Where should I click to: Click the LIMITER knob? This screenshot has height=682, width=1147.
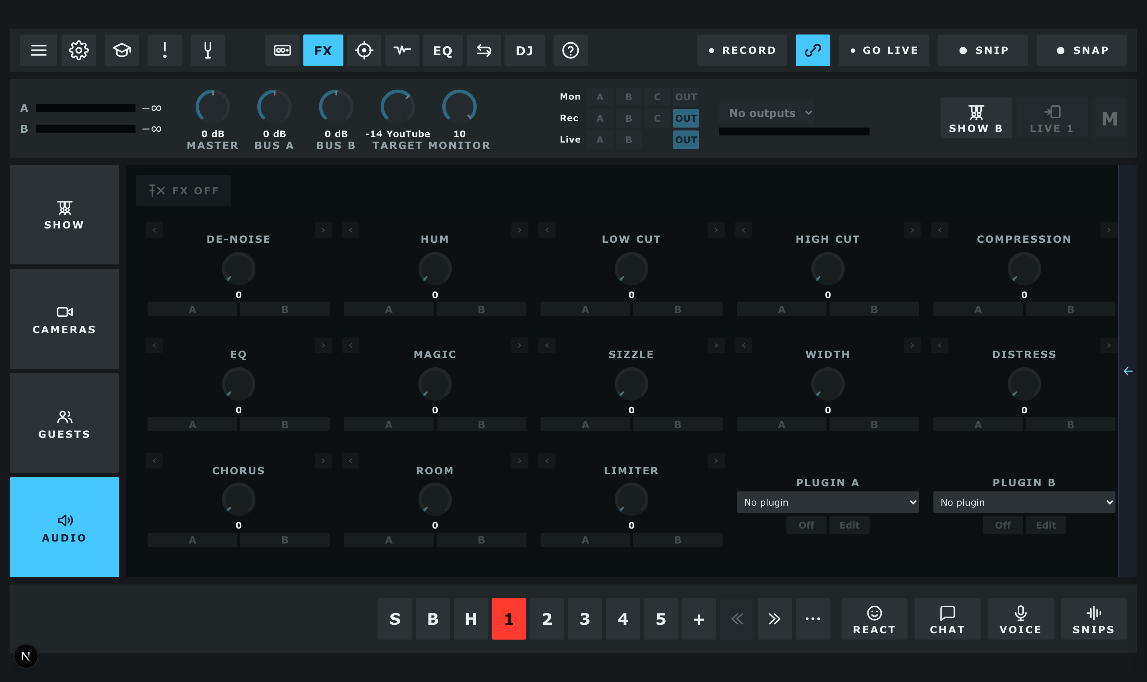[x=631, y=500]
